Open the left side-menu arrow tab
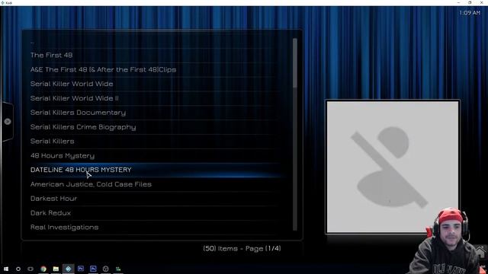This screenshot has height=274, width=488. pos(8,122)
